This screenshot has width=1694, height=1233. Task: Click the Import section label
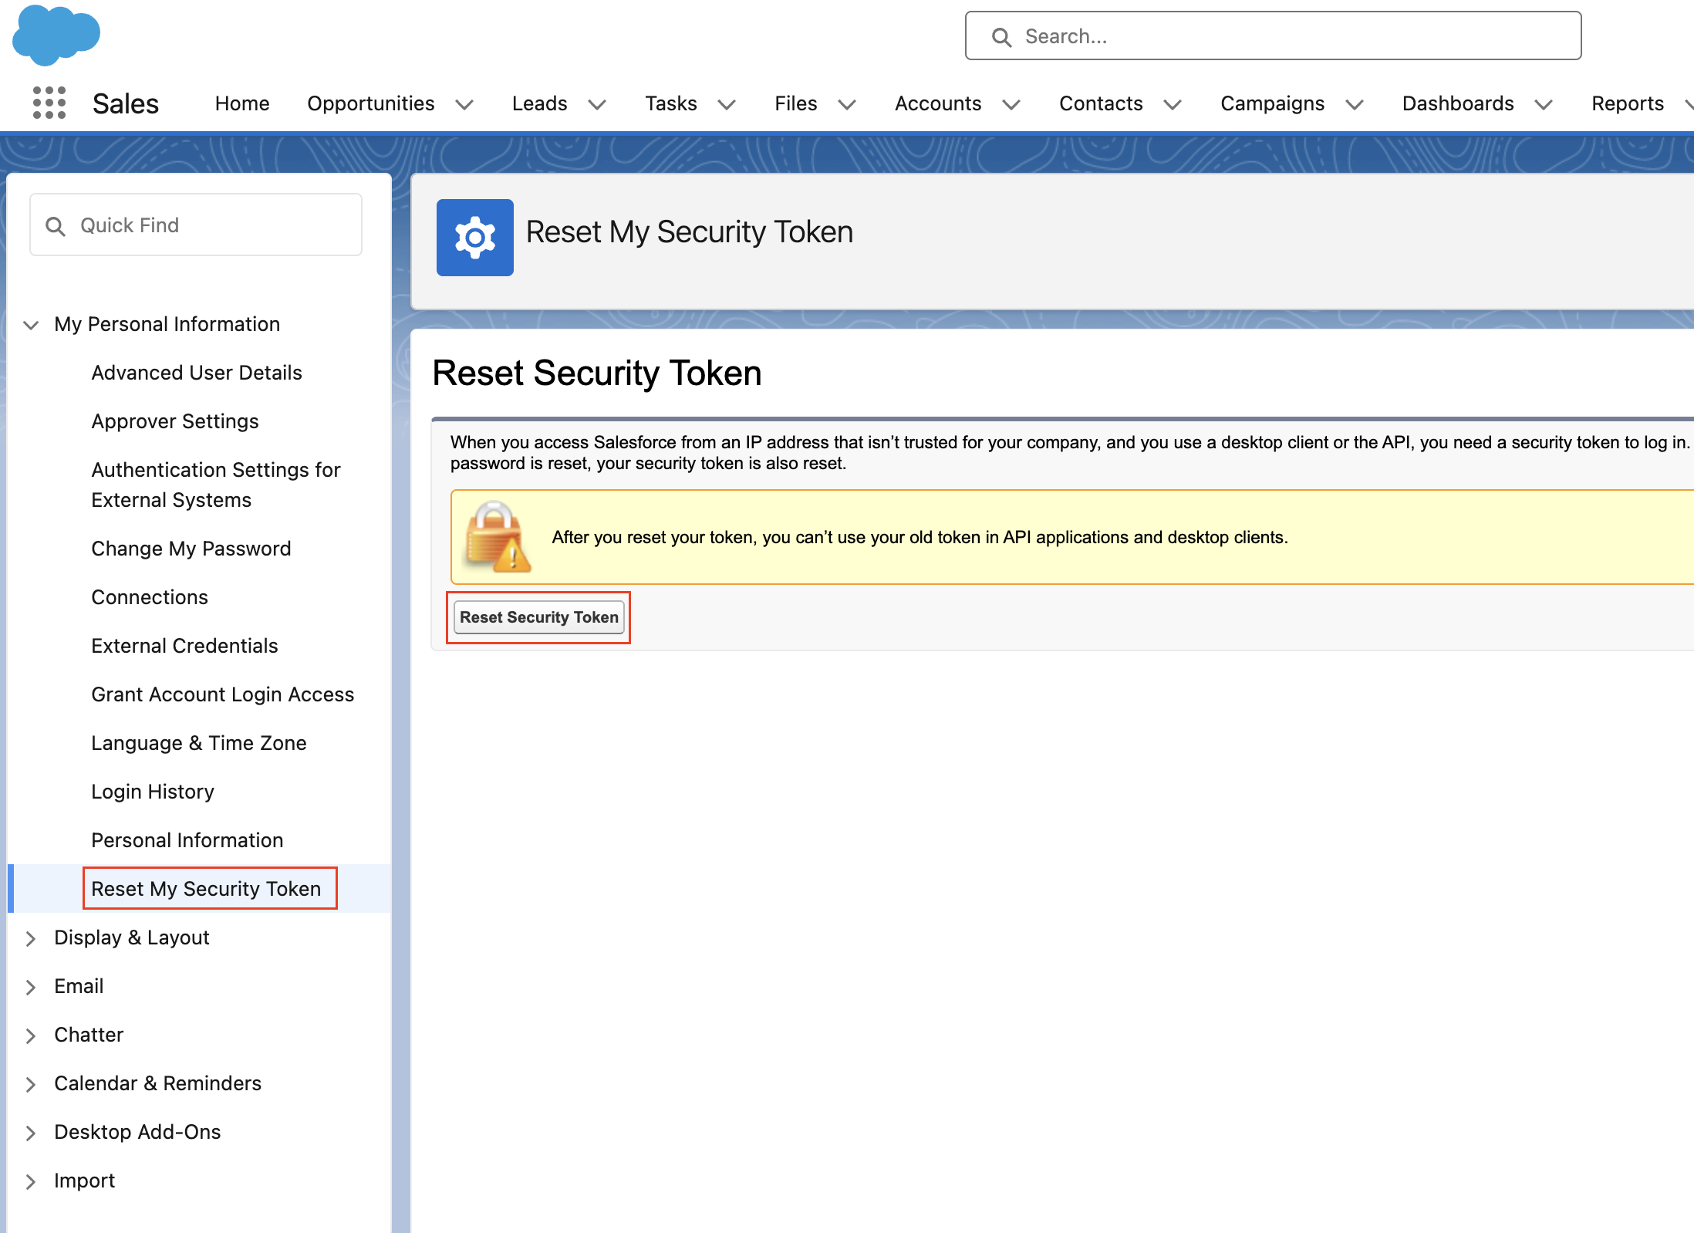(84, 1181)
